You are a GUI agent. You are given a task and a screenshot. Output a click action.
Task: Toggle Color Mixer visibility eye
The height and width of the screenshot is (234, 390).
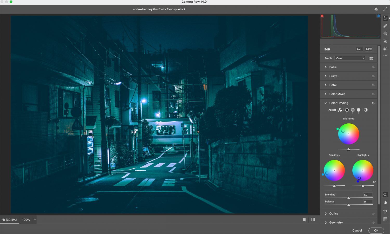click(x=373, y=94)
